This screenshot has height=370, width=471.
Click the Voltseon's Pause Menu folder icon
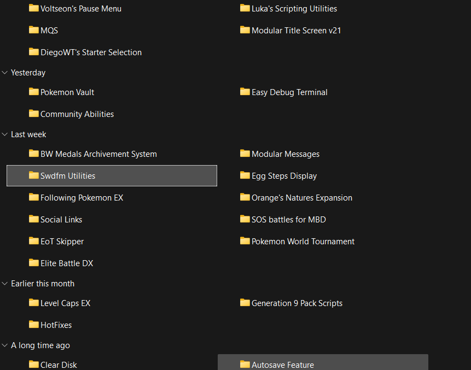pyautogui.click(x=34, y=8)
